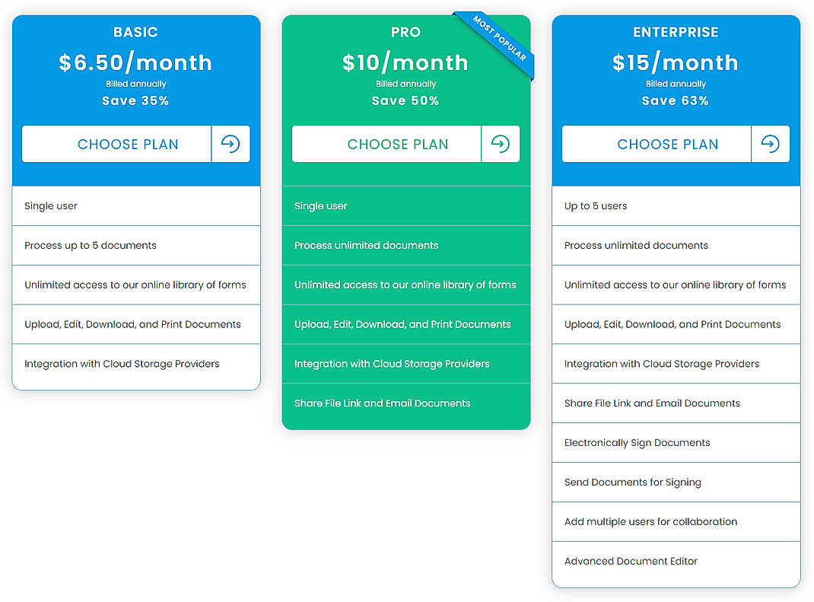Viewport: 814px width, 602px height.
Task: Click Billed annually on Enterprise card
Action: coord(676,84)
